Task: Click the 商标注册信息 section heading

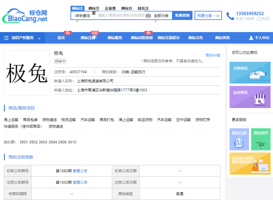Action: coord(21,157)
